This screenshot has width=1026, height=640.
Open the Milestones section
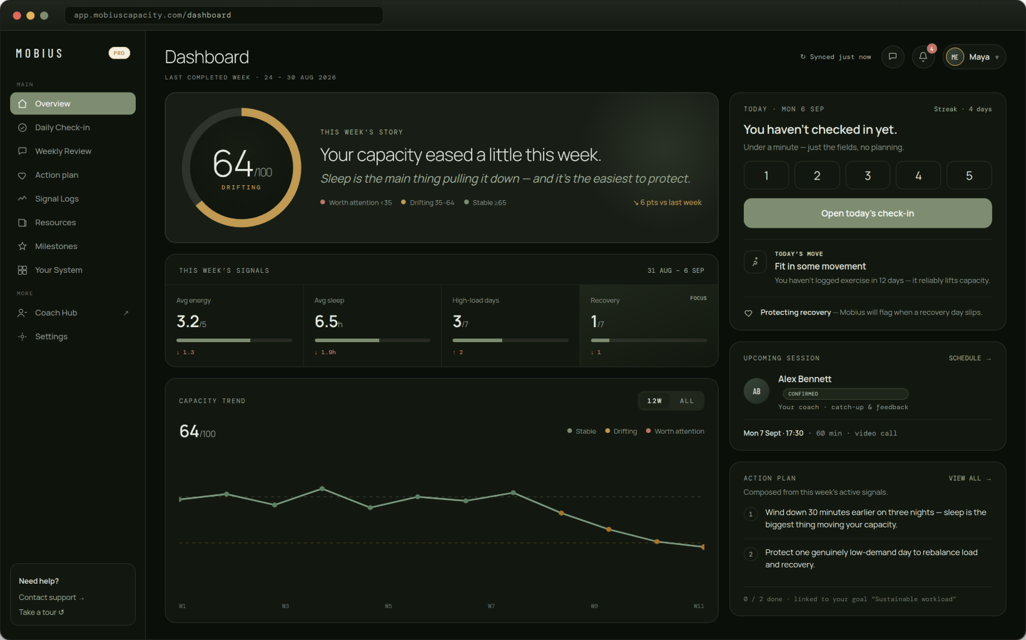(73, 246)
